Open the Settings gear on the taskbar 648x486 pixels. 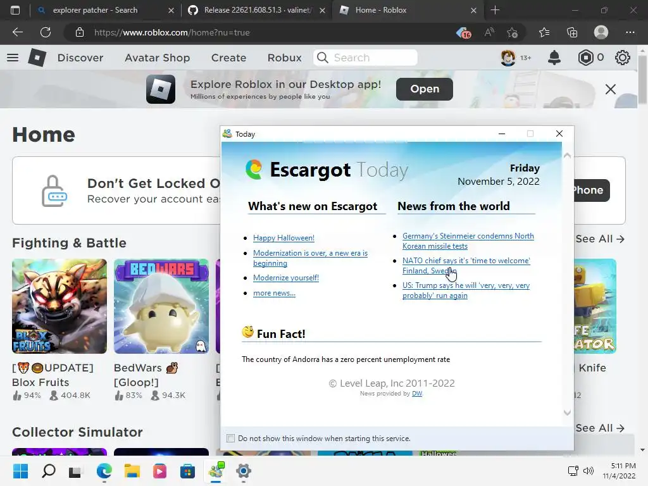(x=244, y=471)
